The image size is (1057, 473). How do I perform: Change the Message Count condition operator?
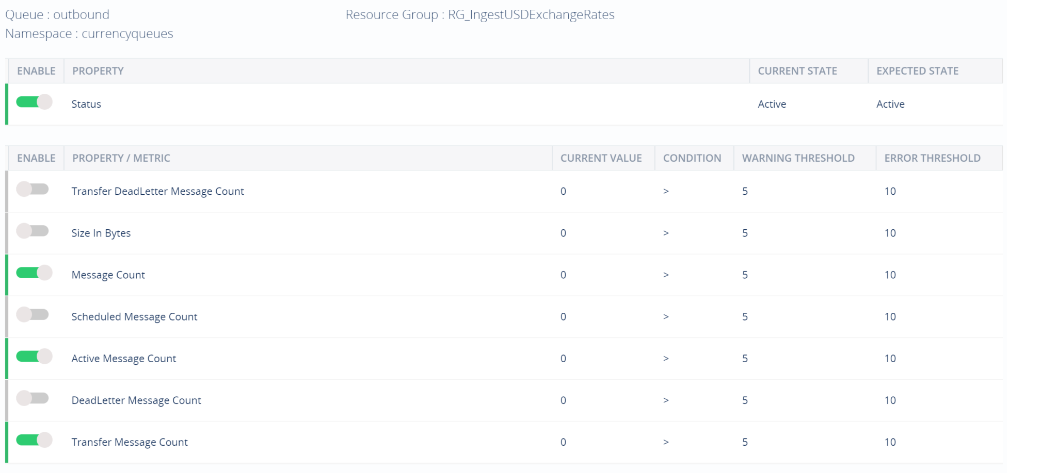(666, 275)
